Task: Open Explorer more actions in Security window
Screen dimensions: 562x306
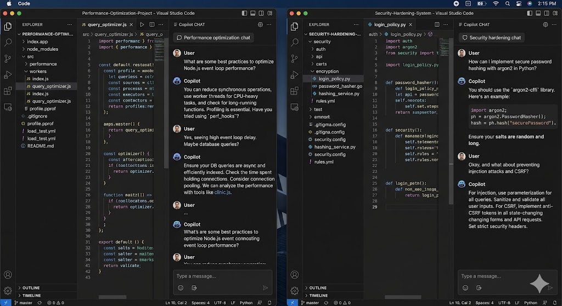Action: click(x=356, y=25)
